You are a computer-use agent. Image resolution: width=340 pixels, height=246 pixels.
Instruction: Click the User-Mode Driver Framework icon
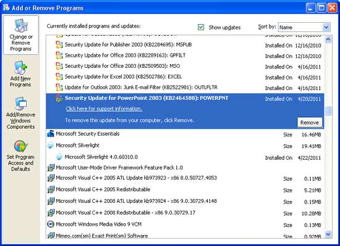click(51, 168)
